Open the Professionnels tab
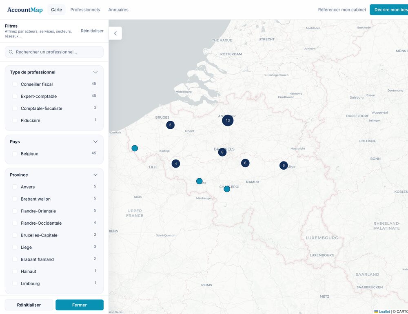 coord(85,10)
